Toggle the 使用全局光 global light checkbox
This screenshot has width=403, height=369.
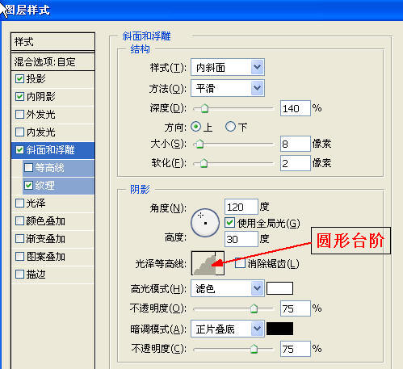pyautogui.click(x=229, y=223)
